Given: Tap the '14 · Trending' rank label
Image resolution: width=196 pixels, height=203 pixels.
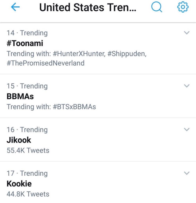Looking at the screenshot, I should tap(27, 33).
